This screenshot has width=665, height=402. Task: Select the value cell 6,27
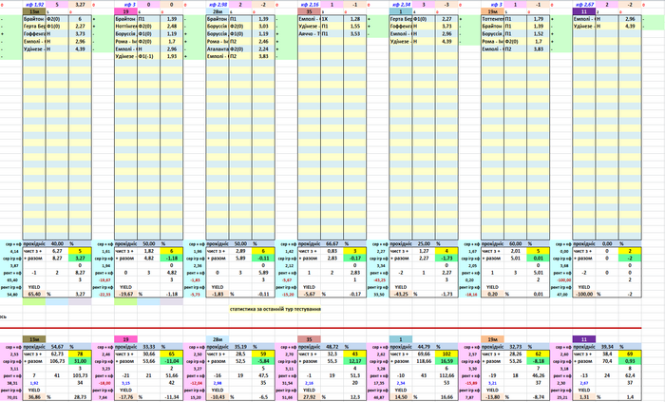click(x=57, y=251)
